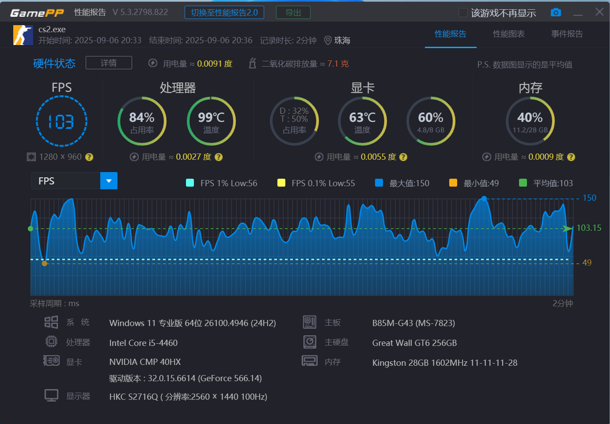The width and height of the screenshot is (610, 424).
Task: Click the GPU 60% video memory gauge
Action: (x=431, y=121)
